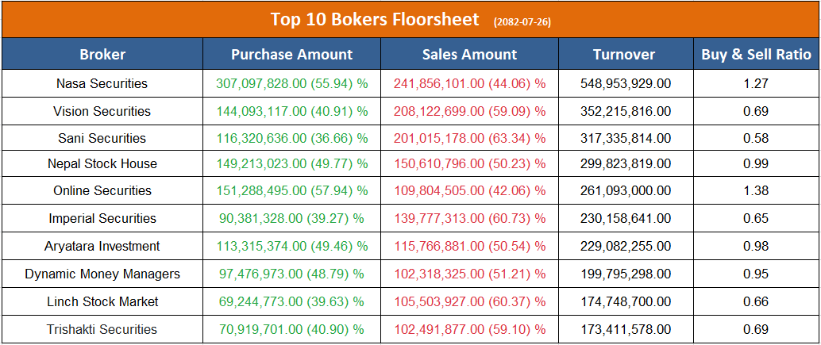Select Online Securities in the broker column
The image size is (821, 345).
coord(102,190)
